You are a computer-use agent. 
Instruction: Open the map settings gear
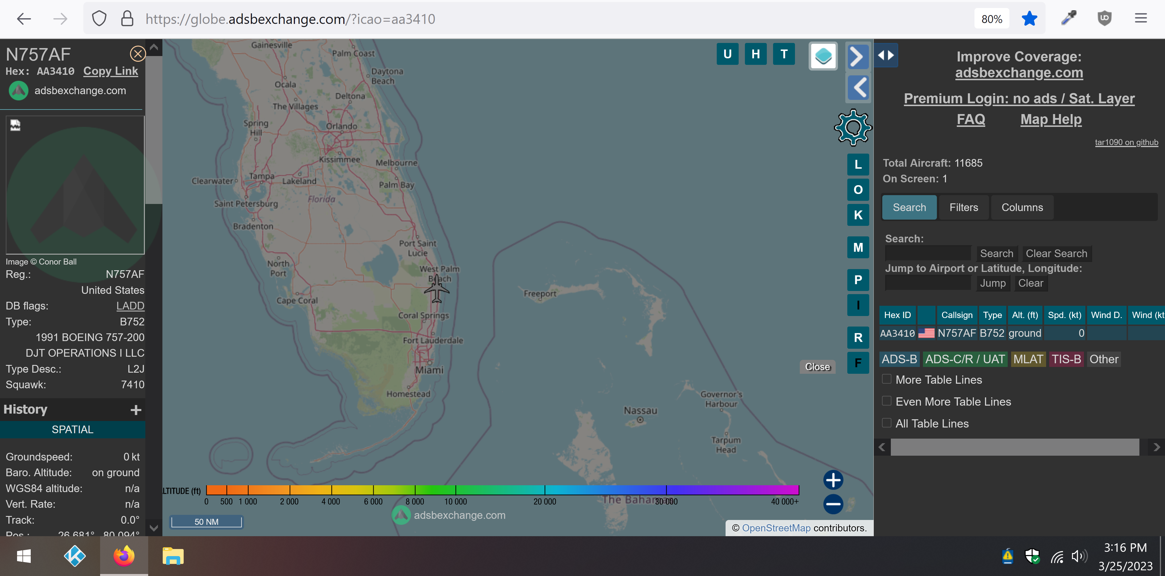(x=852, y=128)
